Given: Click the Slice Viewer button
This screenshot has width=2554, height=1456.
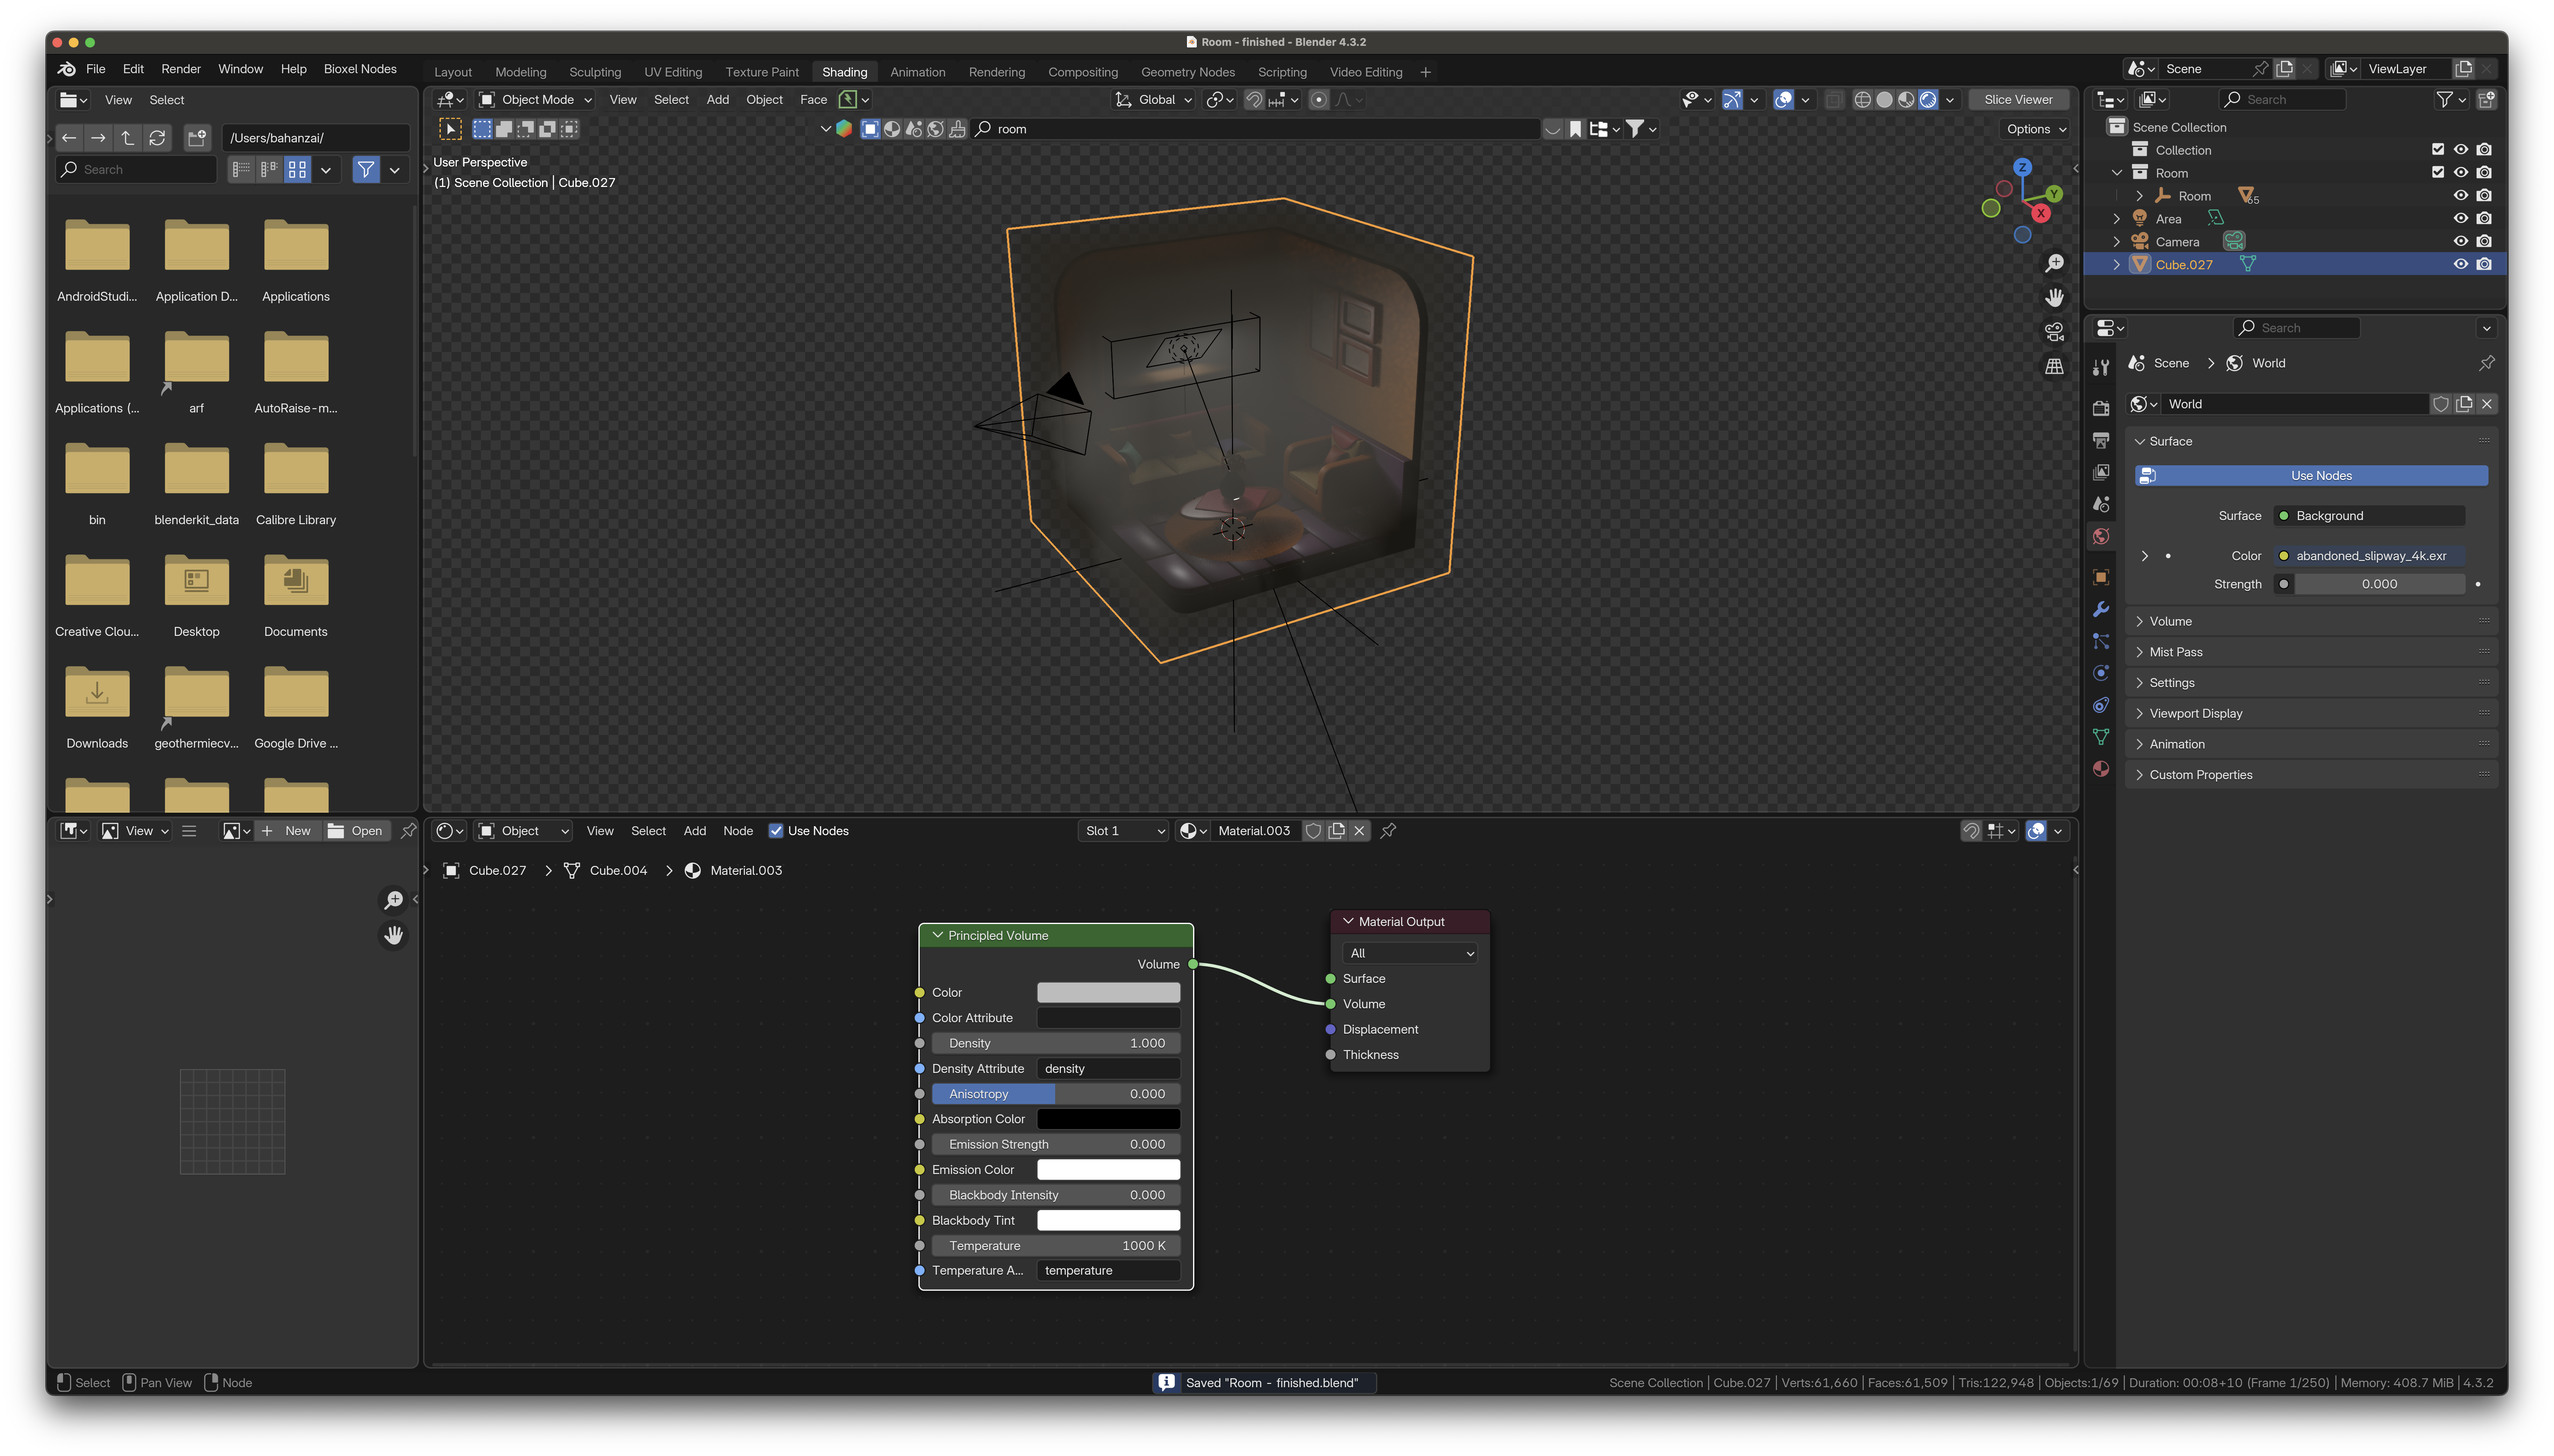Looking at the screenshot, I should click(x=2018, y=100).
